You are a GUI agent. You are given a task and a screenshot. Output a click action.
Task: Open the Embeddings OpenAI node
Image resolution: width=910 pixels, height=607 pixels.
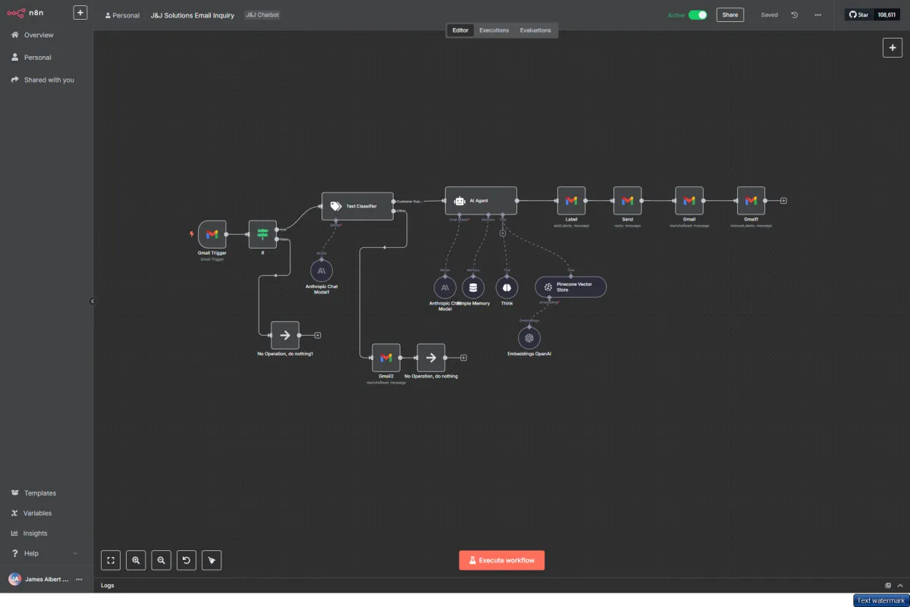(529, 337)
